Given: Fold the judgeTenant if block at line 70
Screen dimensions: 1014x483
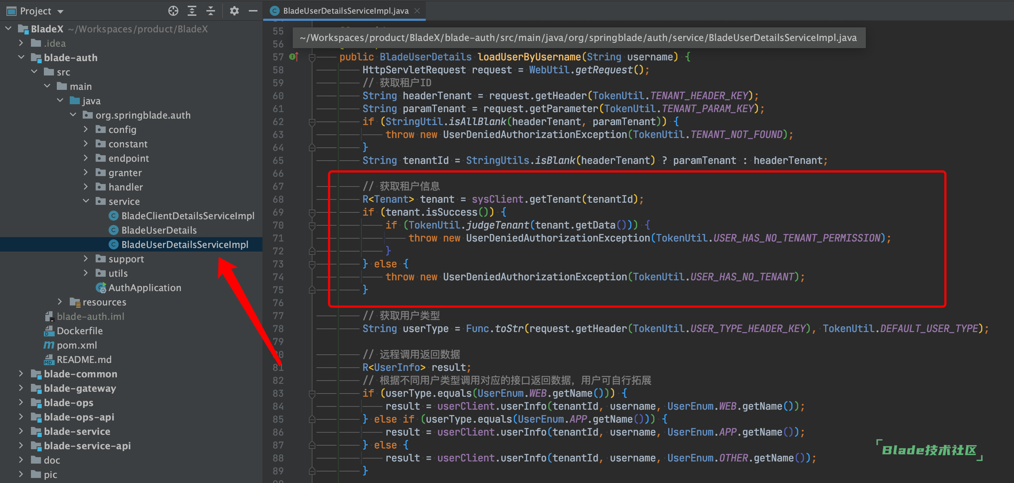Looking at the screenshot, I should 312,225.
